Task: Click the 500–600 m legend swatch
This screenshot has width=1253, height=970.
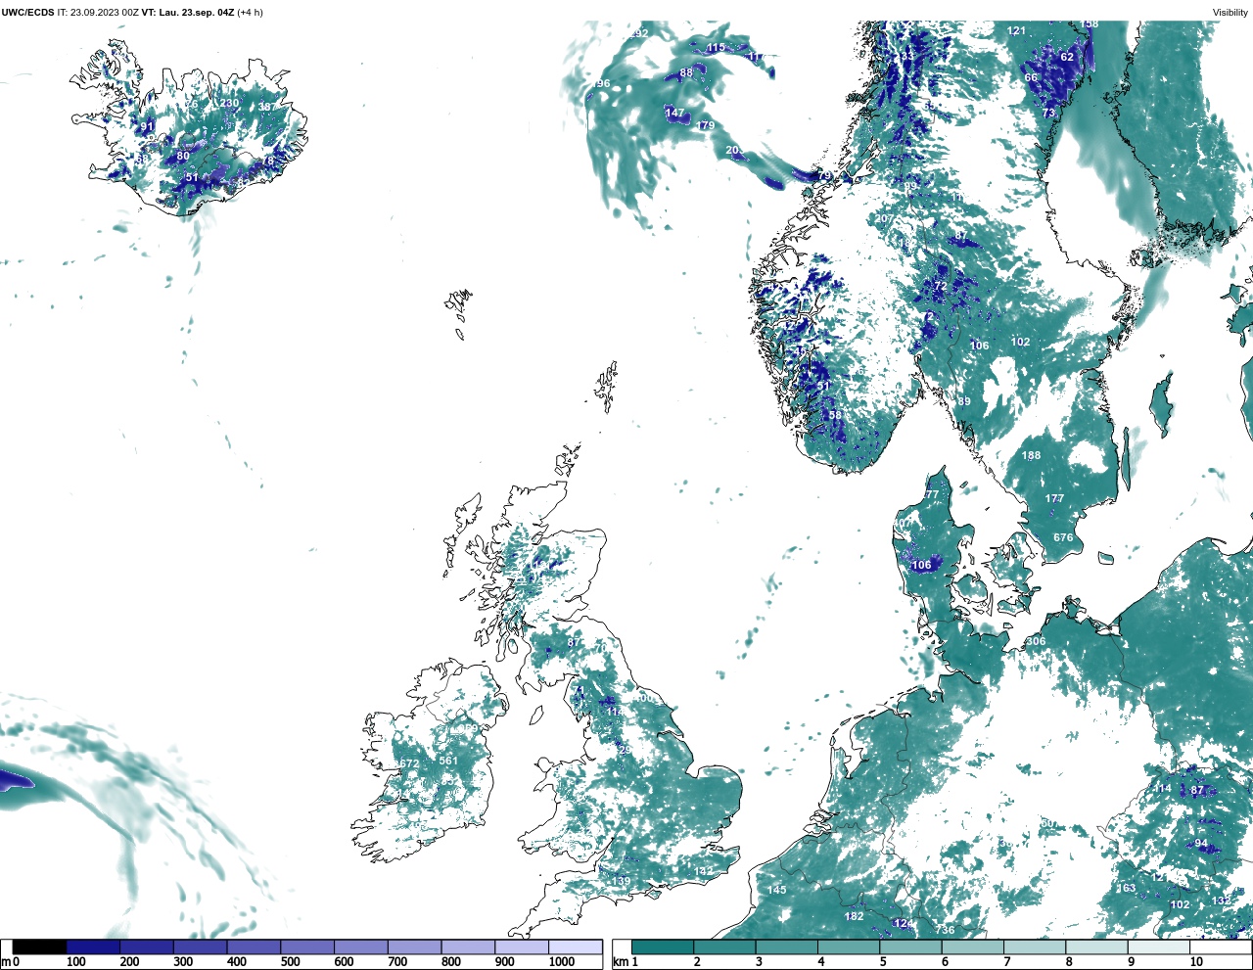Action: click(307, 947)
